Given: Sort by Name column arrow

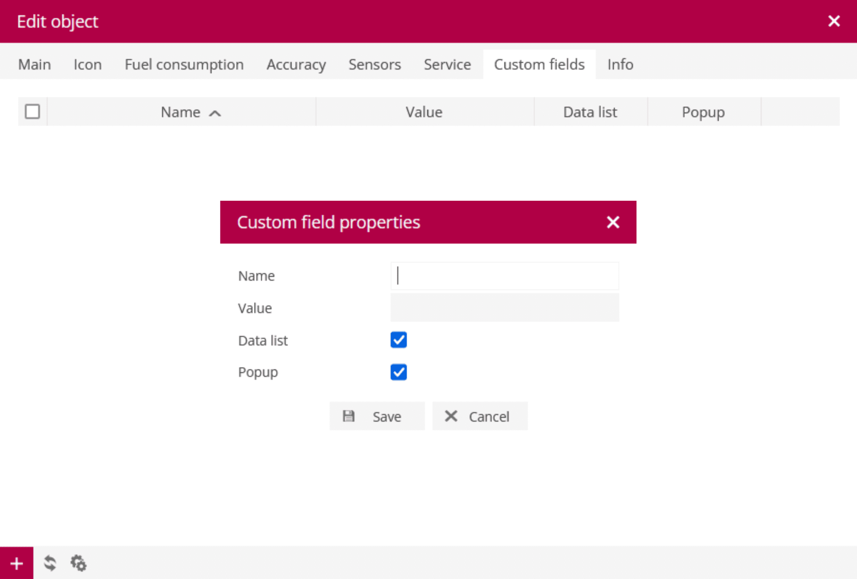Looking at the screenshot, I should pos(215,113).
